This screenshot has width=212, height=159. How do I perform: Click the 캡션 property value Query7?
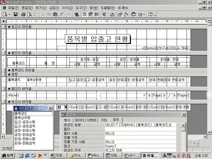point(141,146)
